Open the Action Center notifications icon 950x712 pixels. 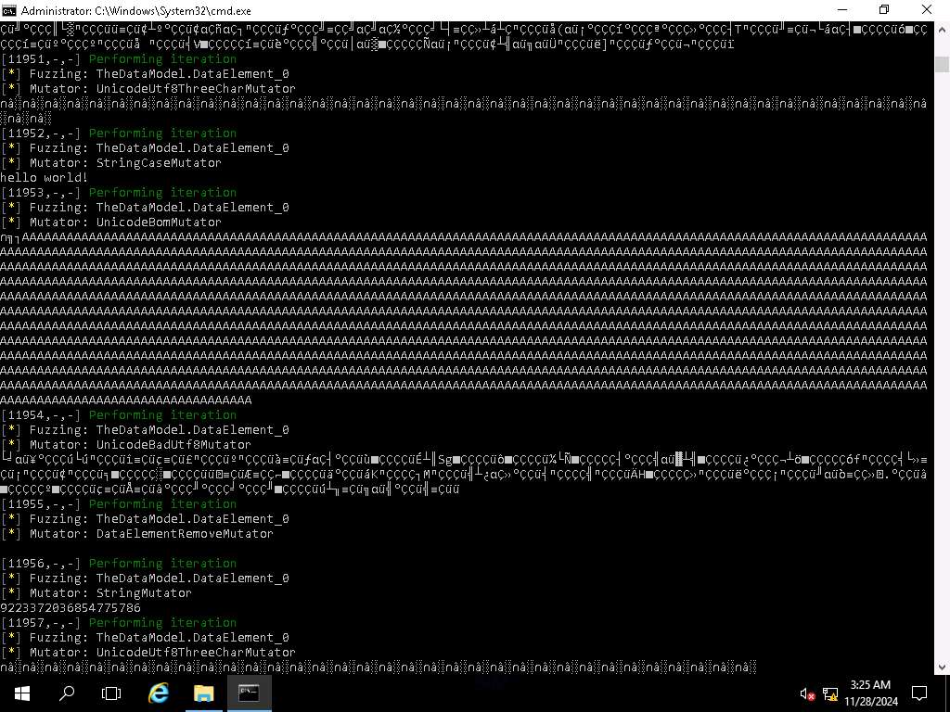919,693
